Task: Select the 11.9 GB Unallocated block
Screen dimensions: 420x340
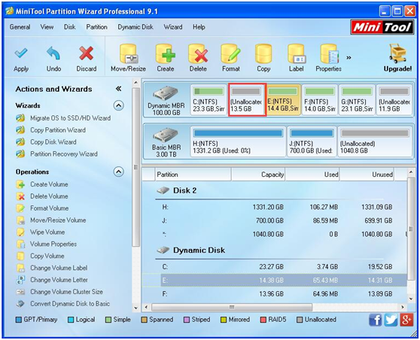Action: (394, 100)
